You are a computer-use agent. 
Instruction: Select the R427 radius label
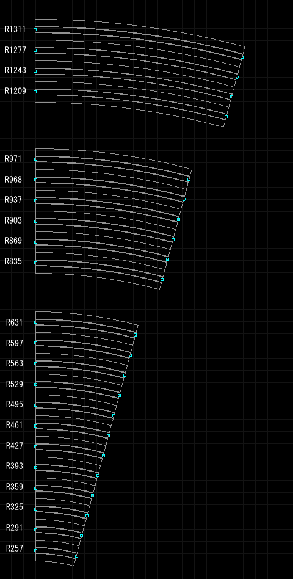click(15, 446)
